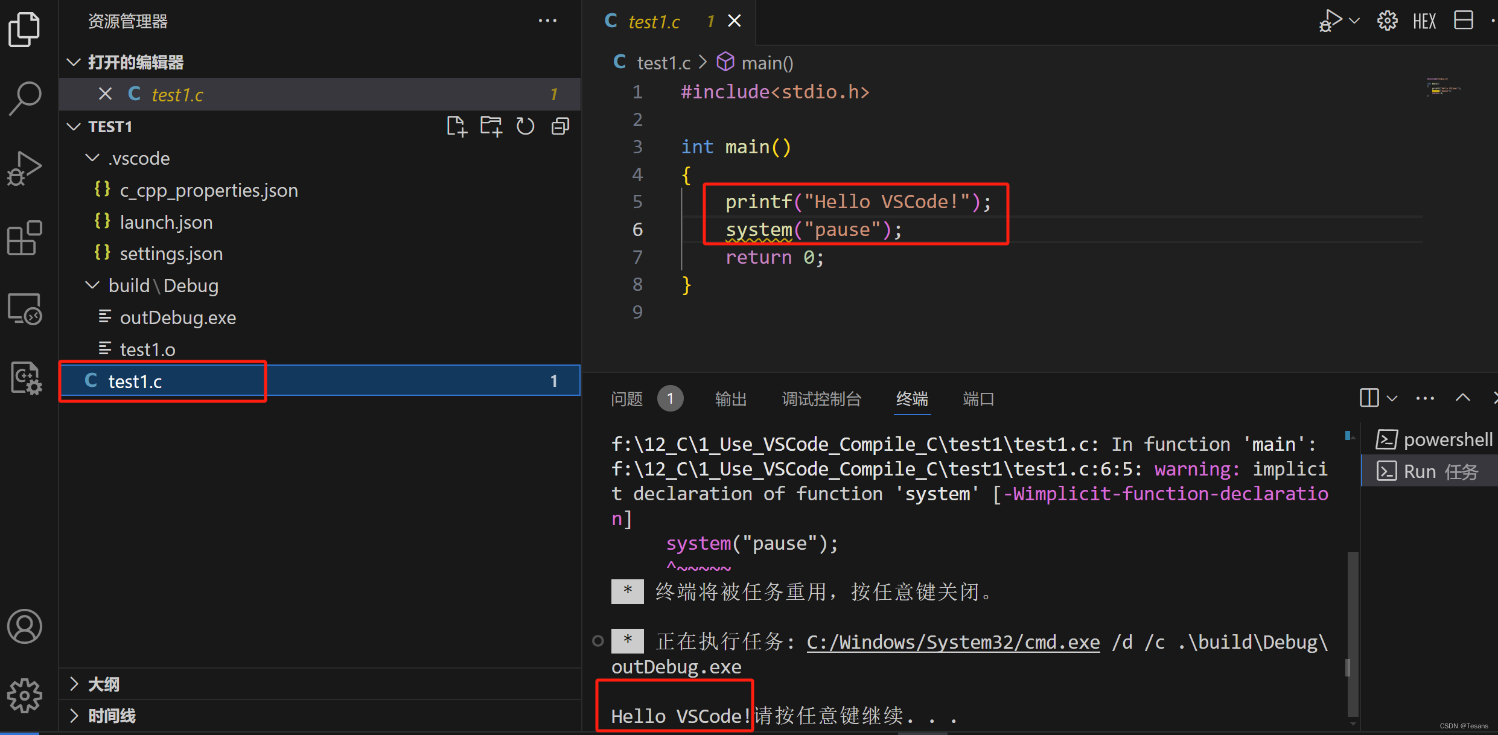Place cursor on printf line
Screen dimensions: 1498x735
coord(858,202)
